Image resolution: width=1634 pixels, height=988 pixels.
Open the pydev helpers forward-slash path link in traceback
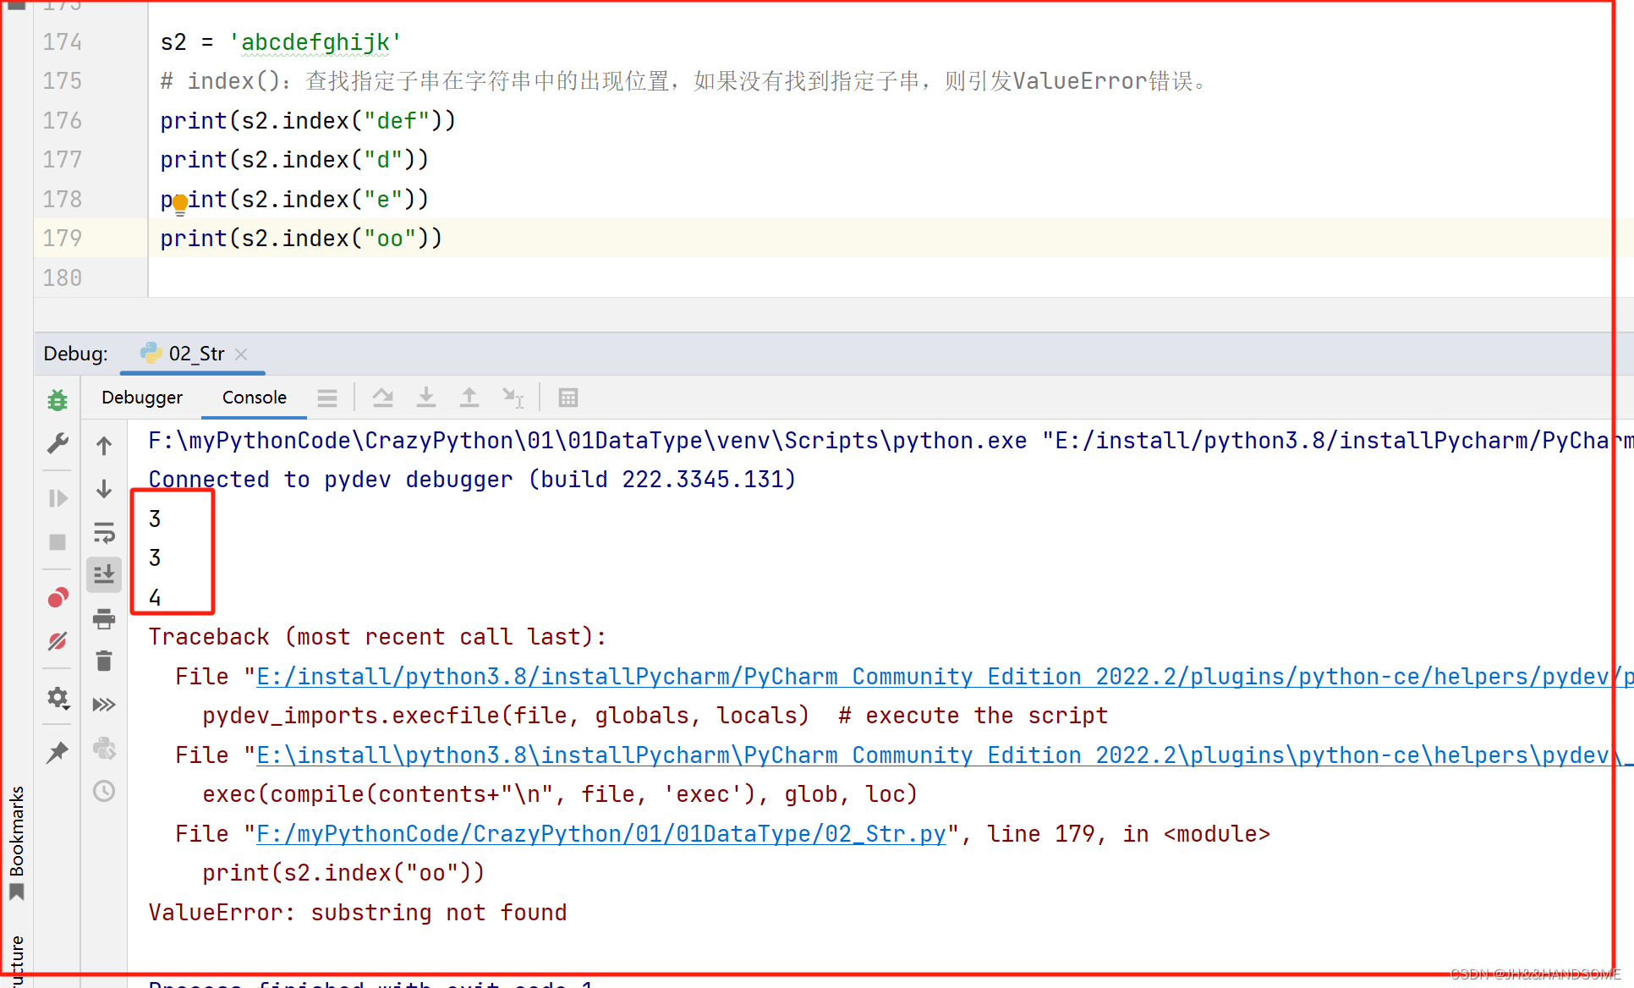point(945,677)
